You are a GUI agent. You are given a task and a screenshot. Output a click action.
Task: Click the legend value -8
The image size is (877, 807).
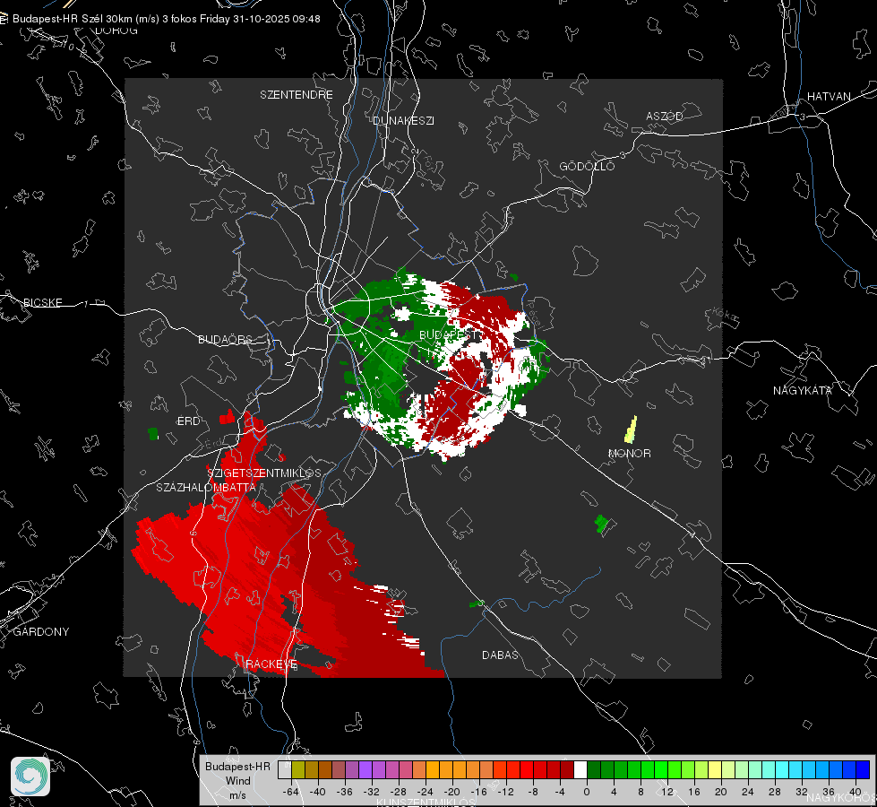point(532,792)
